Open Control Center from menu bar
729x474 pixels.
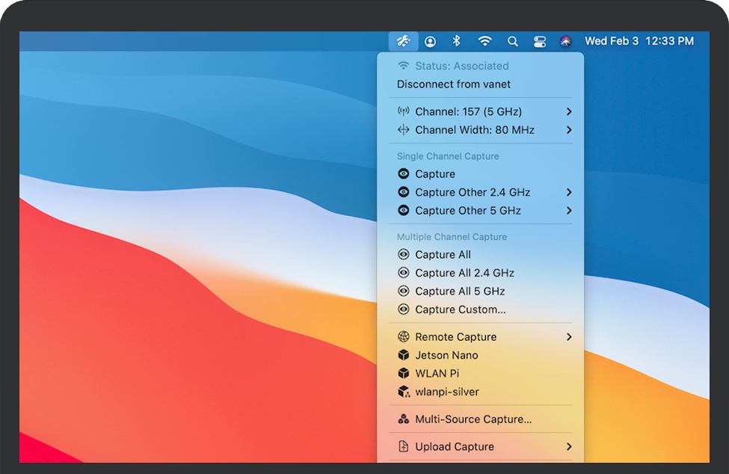coord(540,42)
